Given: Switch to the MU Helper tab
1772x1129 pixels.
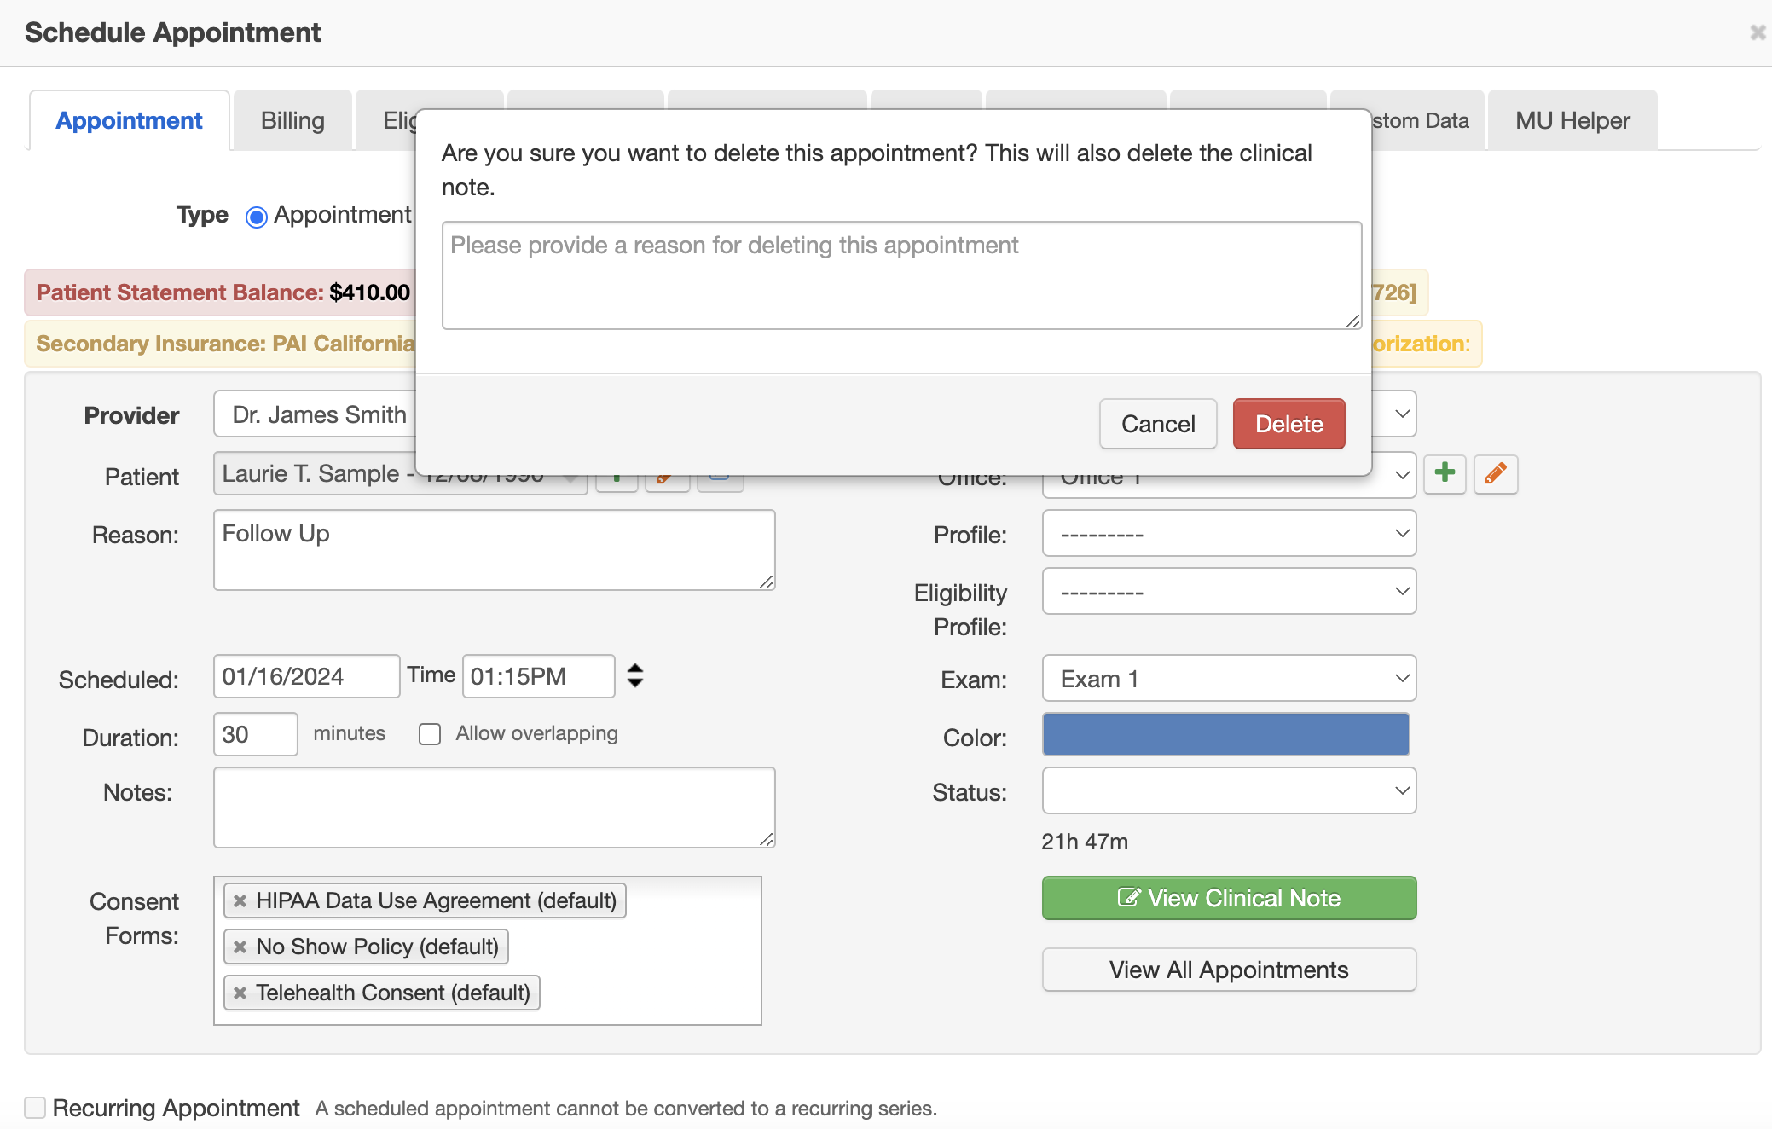Looking at the screenshot, I should pyautogui.click(x=1572, y=119).
